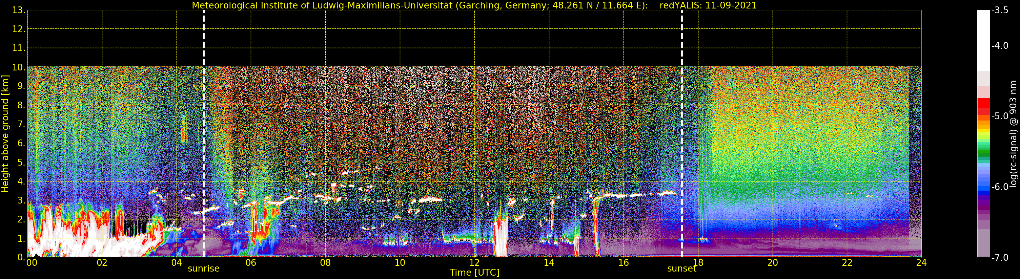Click the '22' tick on the time axis
Viewport: 1020px width, 279px height.
[x=847, y=262]
